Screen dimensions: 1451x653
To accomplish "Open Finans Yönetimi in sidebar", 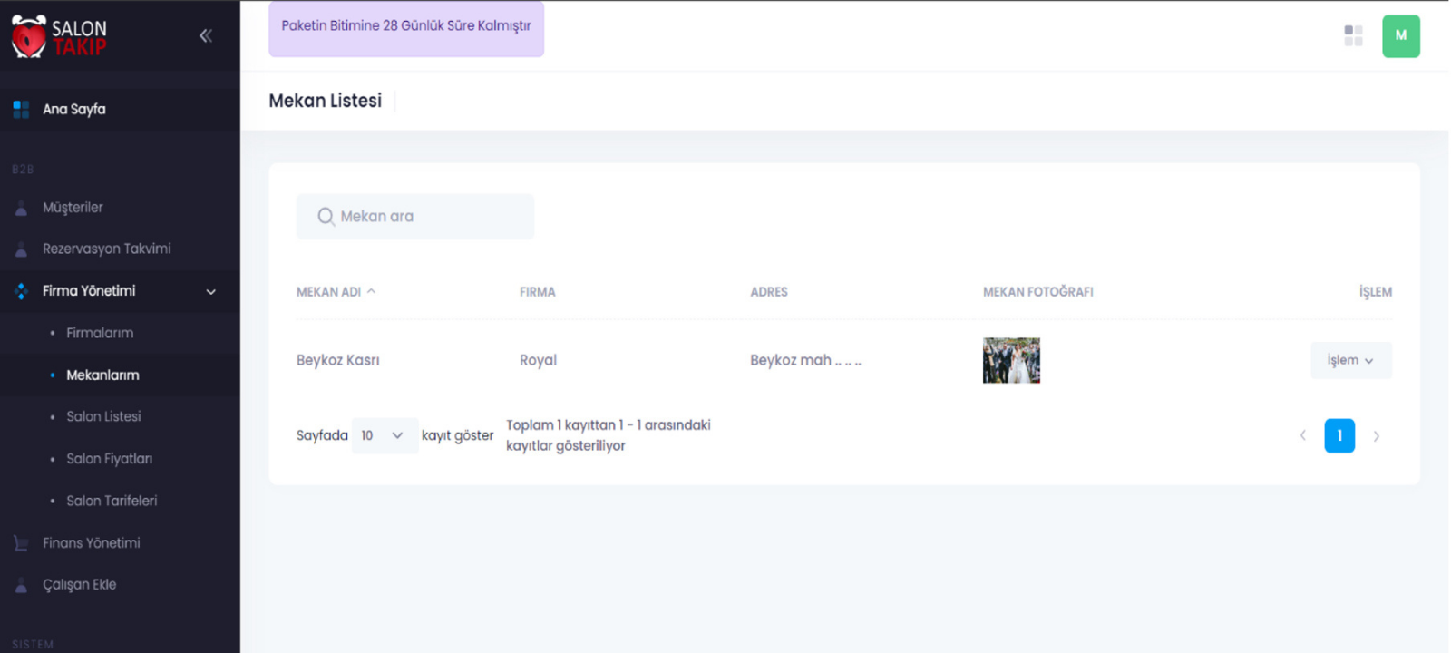I will 91,543.
